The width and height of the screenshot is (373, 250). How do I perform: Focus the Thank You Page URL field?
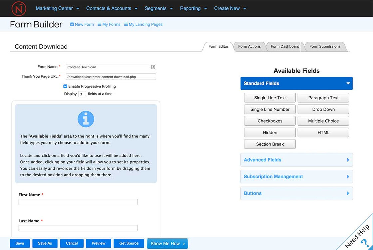pos(111,77)
